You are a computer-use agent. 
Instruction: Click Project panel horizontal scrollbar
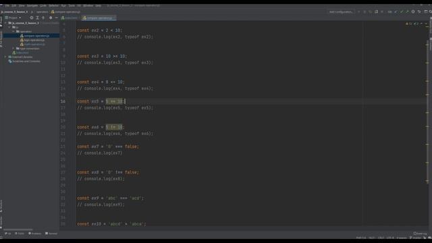coord(18,230)
